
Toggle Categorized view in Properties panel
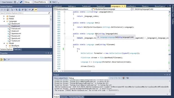(x=2, y=60)
